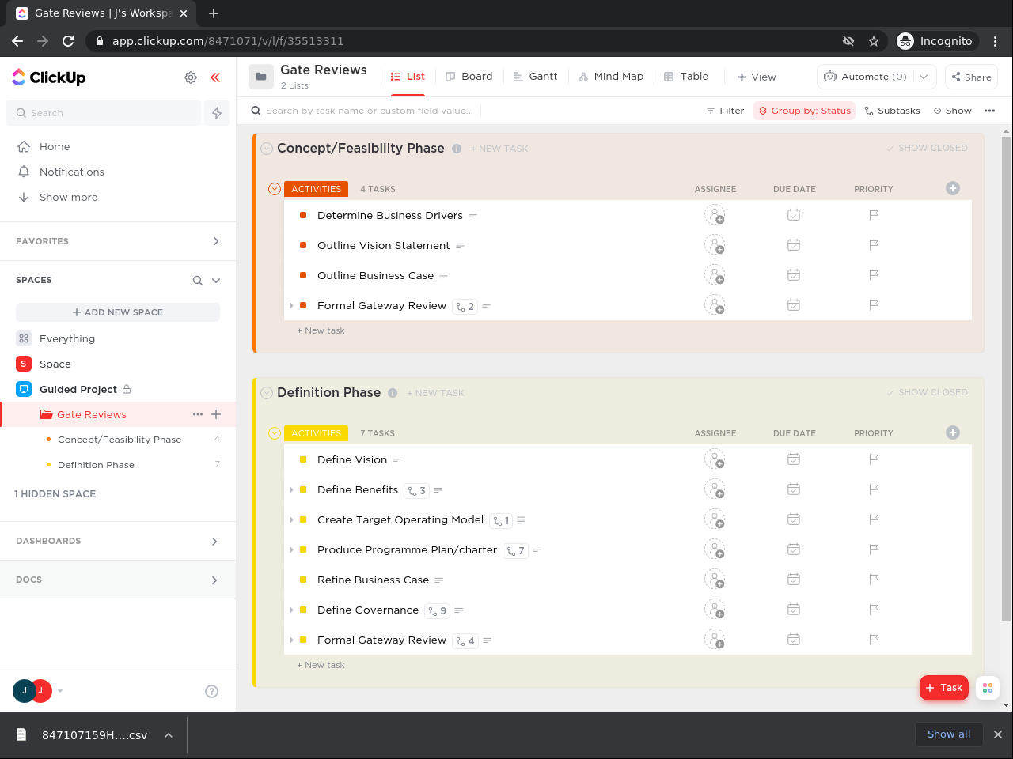Screen dimensions: 1013x759
Task: Click the vertical page scrollbar
Action: (1007, 379)
